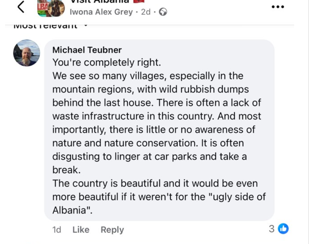Click the round poster avatar overlapping group cover
This screenshot has width=312, height=244.
[56, 8]
